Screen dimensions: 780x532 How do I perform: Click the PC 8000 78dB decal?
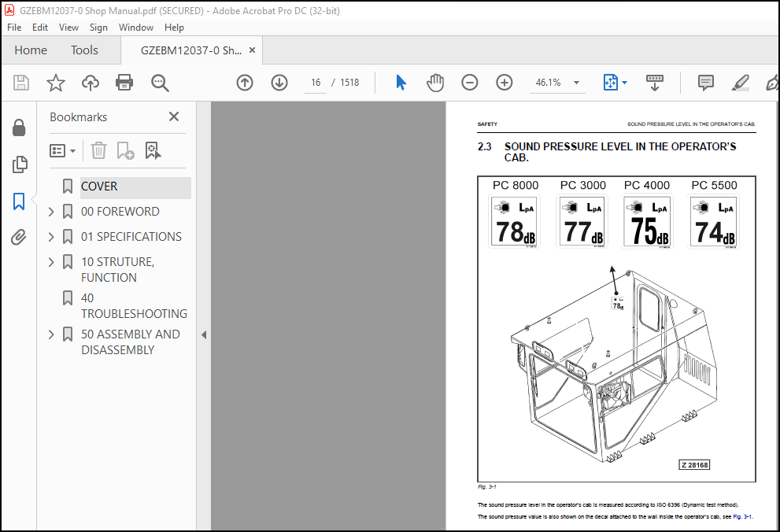coord(515,222)
